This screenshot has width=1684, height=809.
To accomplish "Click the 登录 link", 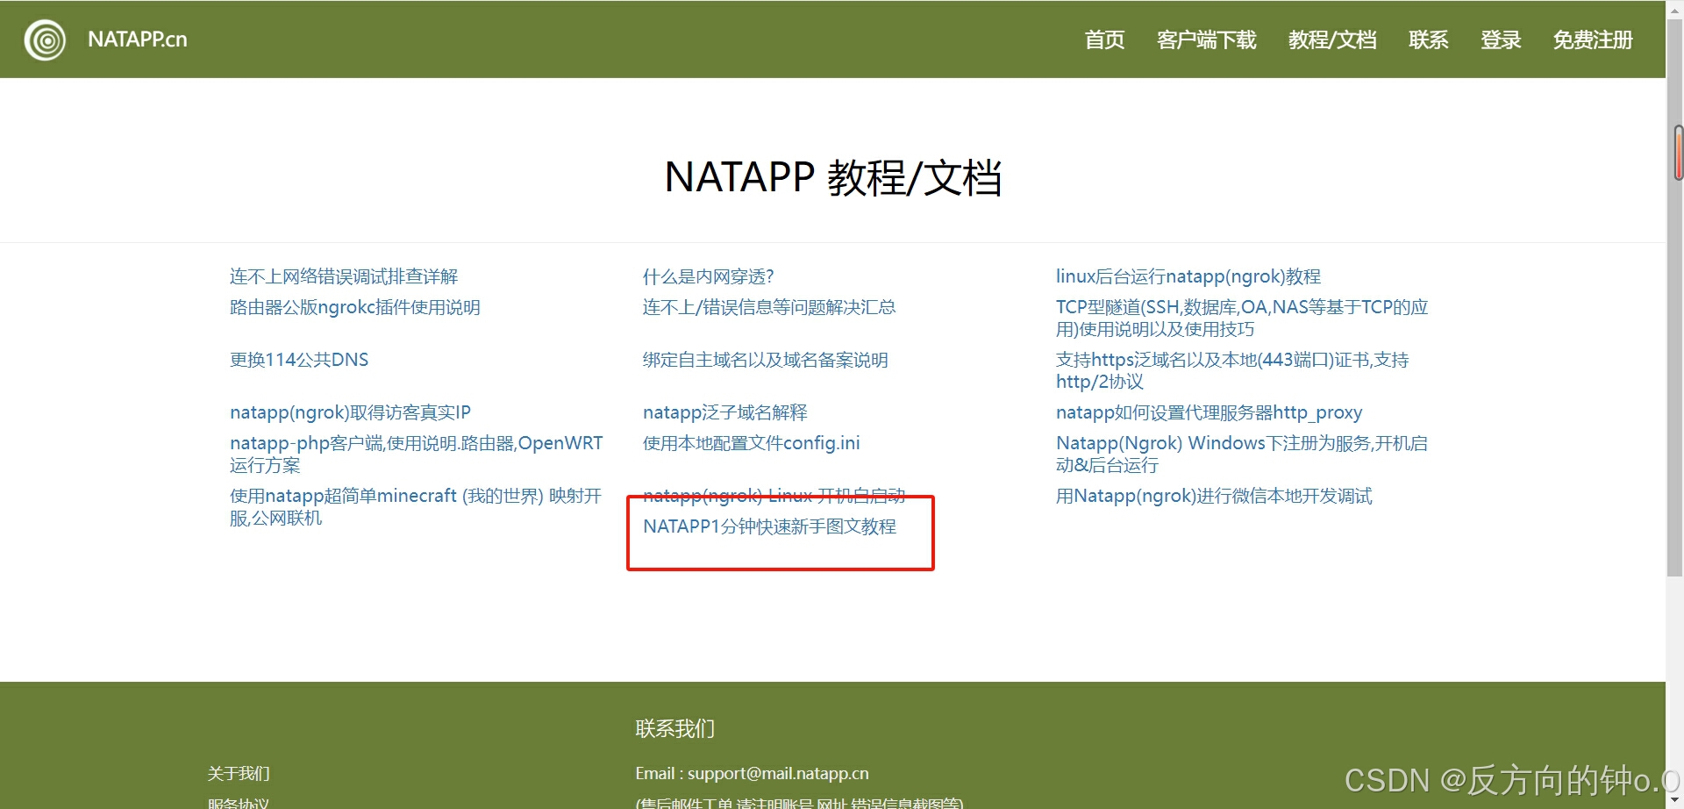I will [x=1501, y=40].
